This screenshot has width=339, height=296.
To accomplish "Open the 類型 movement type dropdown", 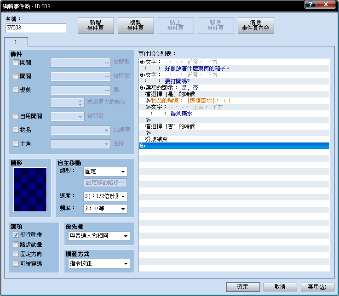I will (105, 171).
